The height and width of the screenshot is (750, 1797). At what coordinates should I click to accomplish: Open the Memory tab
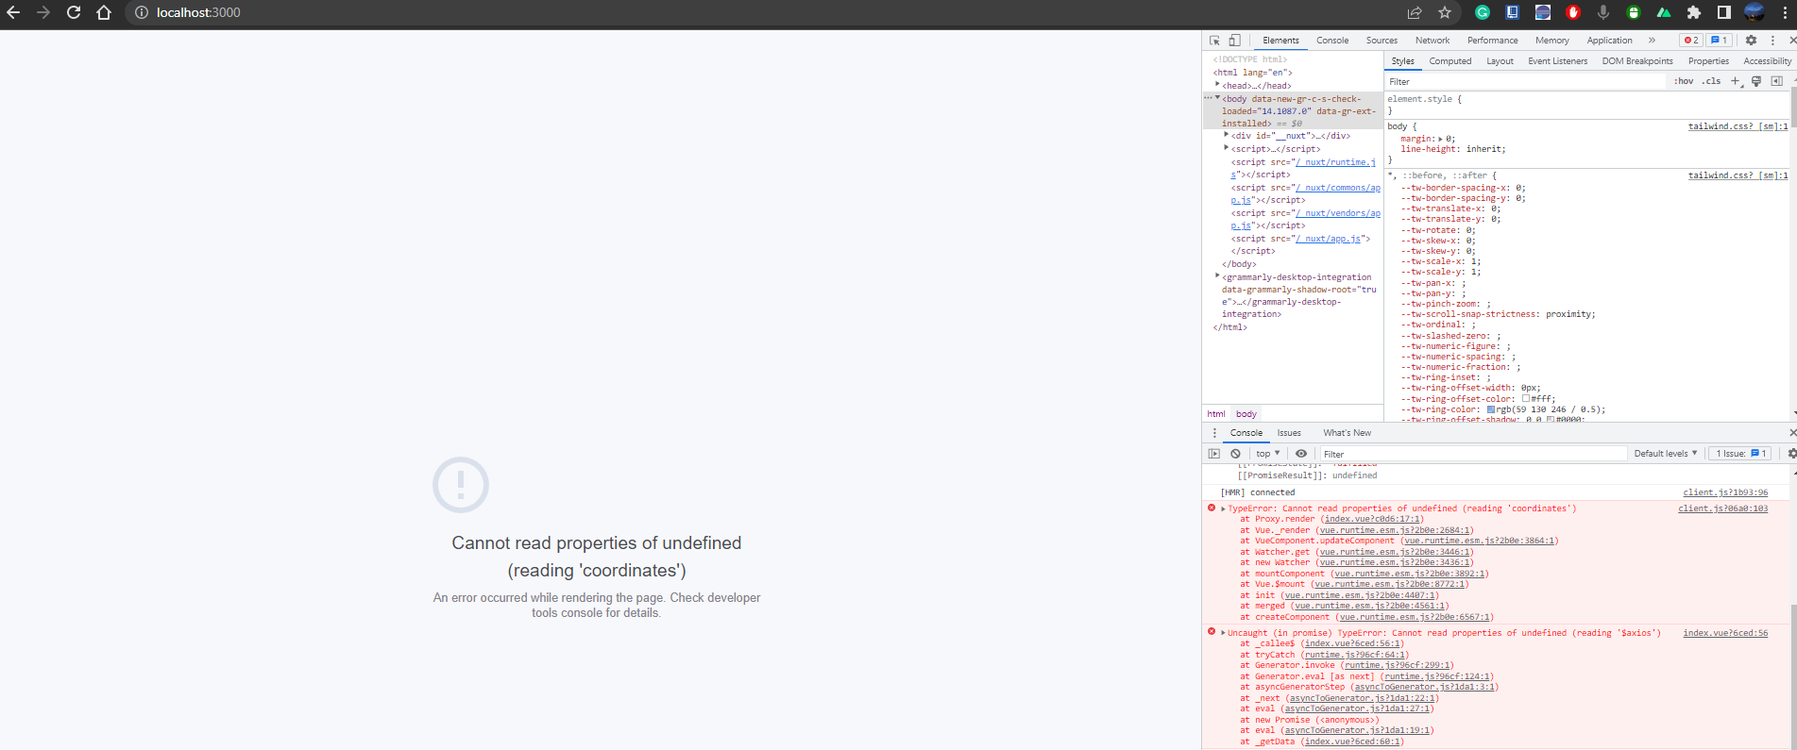pyautogui.click(x=1551, y=41)
